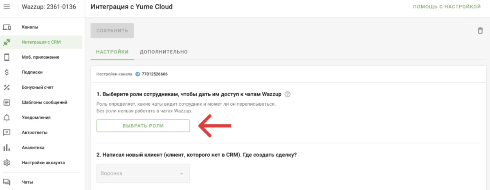Delete integration with the trash icon
490x190 pixels.
tap(480, 31)
